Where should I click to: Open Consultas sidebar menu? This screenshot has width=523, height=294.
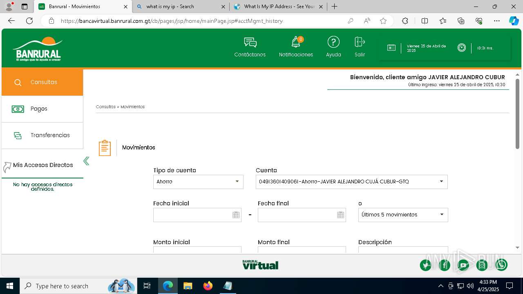click(x=42, y=82)
